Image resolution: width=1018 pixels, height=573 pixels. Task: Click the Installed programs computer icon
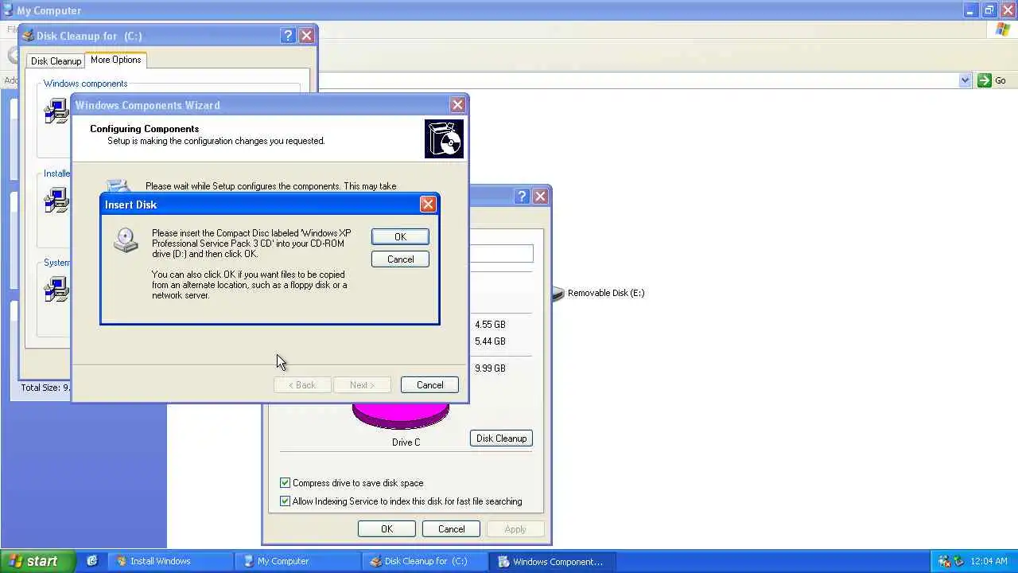tap(56, 200)
